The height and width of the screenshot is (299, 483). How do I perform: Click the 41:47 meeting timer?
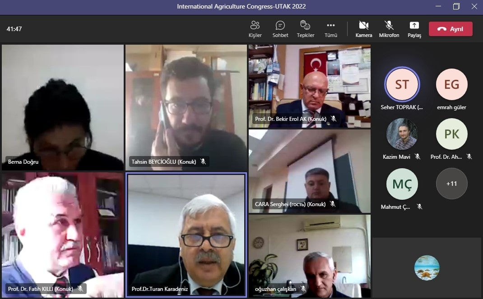[x=14, y=29]
